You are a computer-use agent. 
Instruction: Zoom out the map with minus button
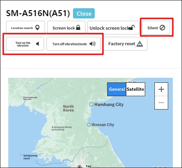161,103
